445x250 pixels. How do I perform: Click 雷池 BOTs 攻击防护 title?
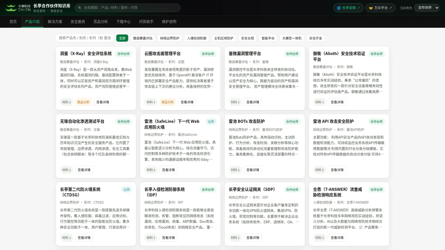[247, 121]
